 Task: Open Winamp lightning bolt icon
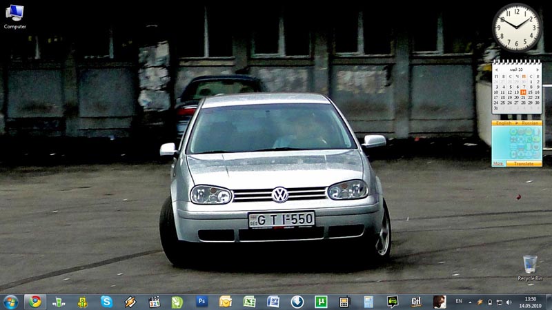[x=130, y=302]
